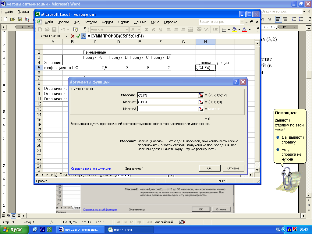Click Excel vertical scrollbar down arrow
This screenshot has width=312, height=234.
point(257,170)
